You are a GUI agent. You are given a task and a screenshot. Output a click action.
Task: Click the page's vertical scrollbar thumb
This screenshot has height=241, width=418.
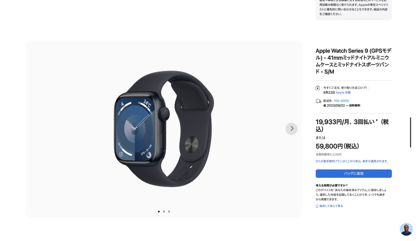[410, 132]
